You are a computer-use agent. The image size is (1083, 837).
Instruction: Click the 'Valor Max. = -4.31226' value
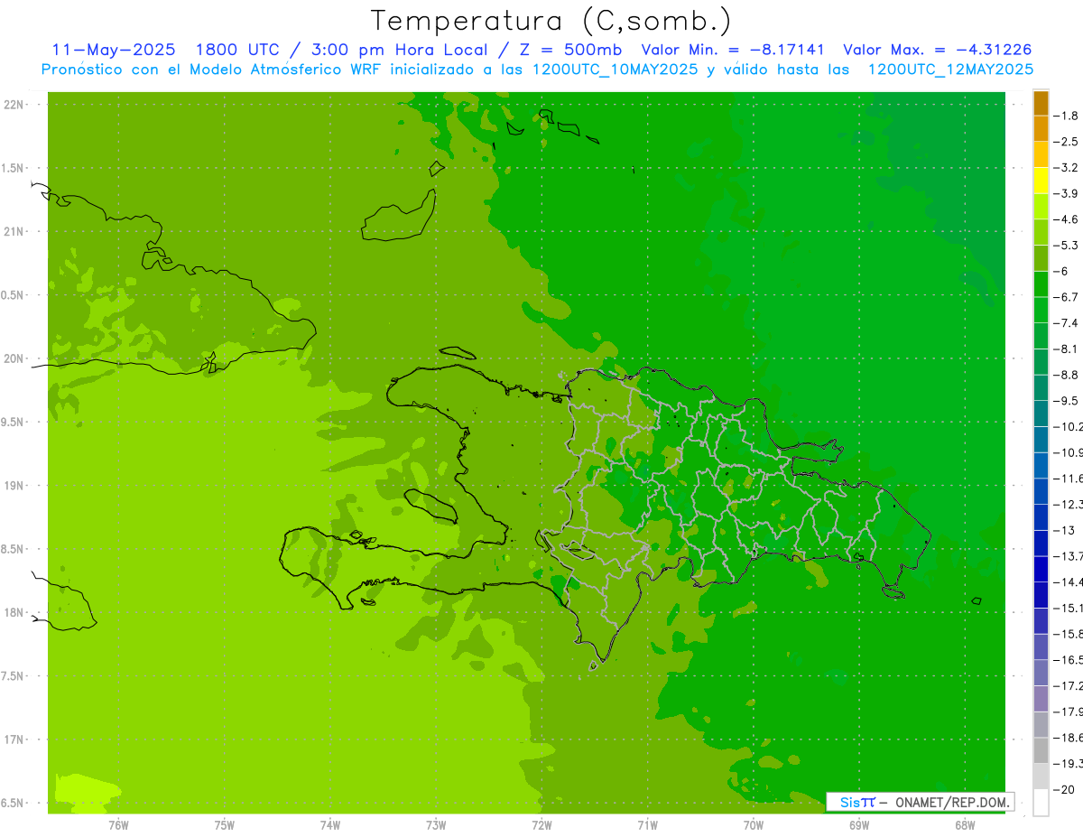click(x=937, y=50)
